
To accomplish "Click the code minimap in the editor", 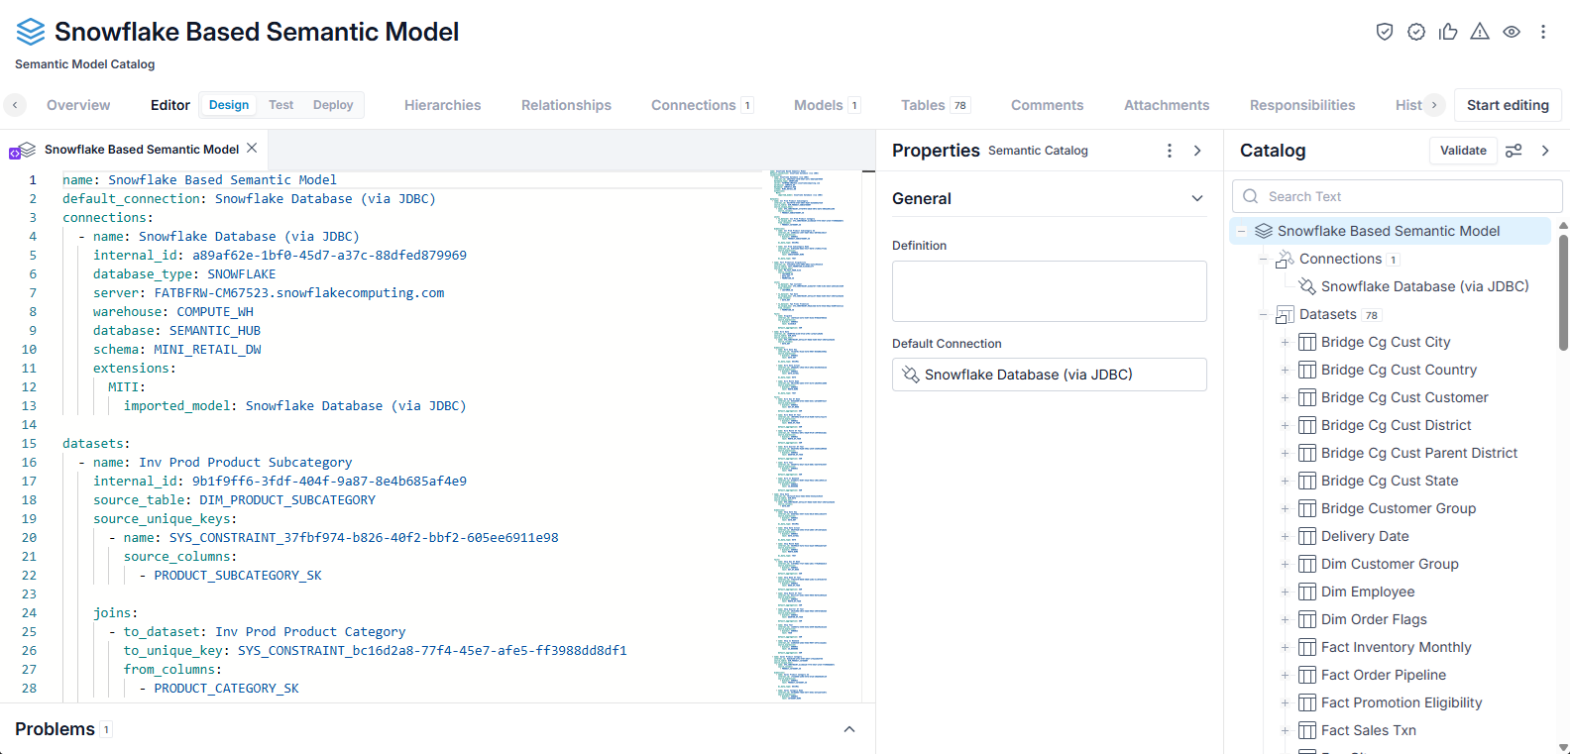I will [813, 436].
